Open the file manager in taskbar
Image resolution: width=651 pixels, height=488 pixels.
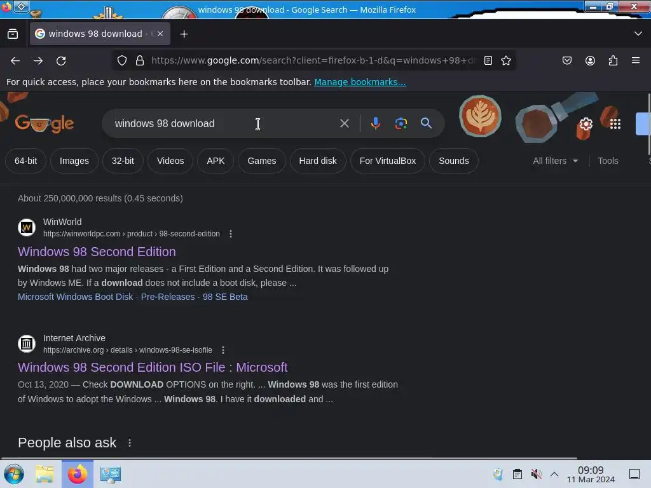[x=45, y=474]
